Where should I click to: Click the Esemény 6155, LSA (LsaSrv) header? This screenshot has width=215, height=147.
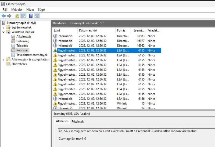coord(72,114)
